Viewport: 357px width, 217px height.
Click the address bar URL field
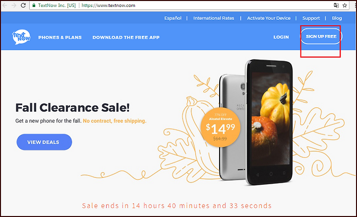point(182,5)
